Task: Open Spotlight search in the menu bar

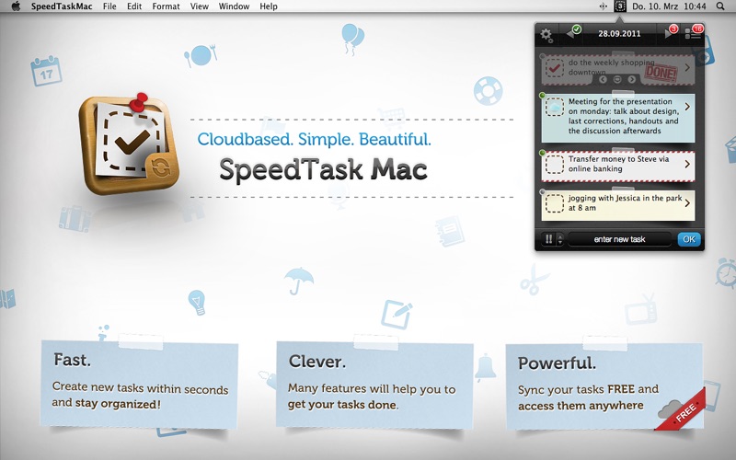Action: point(720,6)
